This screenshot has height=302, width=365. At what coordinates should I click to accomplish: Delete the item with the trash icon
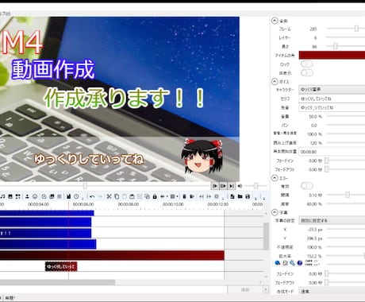(x=184, y=196)
